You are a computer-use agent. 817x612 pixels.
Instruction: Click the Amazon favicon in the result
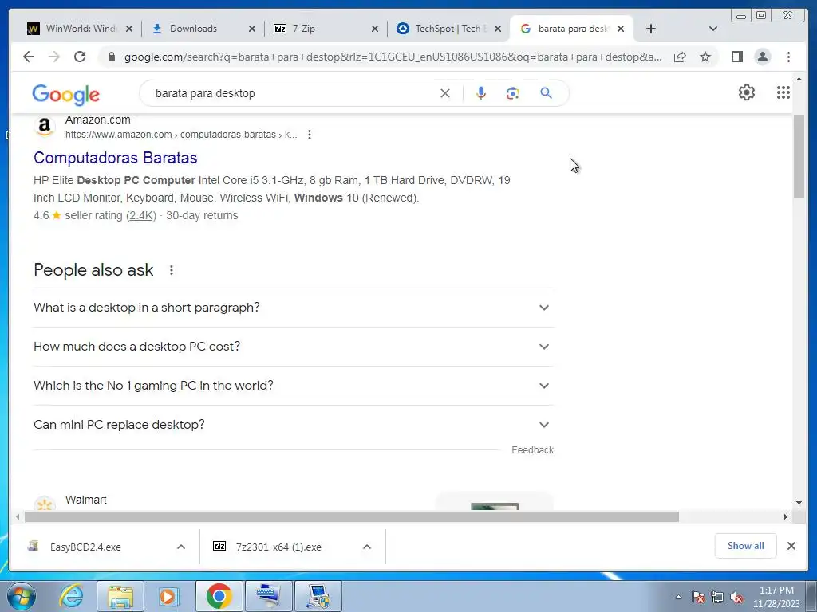coord(45,127)
